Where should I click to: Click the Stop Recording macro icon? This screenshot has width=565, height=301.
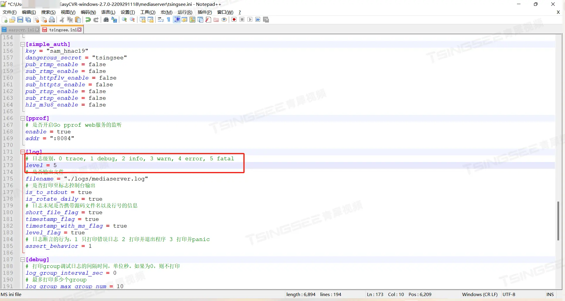click(x=242, y=20)
